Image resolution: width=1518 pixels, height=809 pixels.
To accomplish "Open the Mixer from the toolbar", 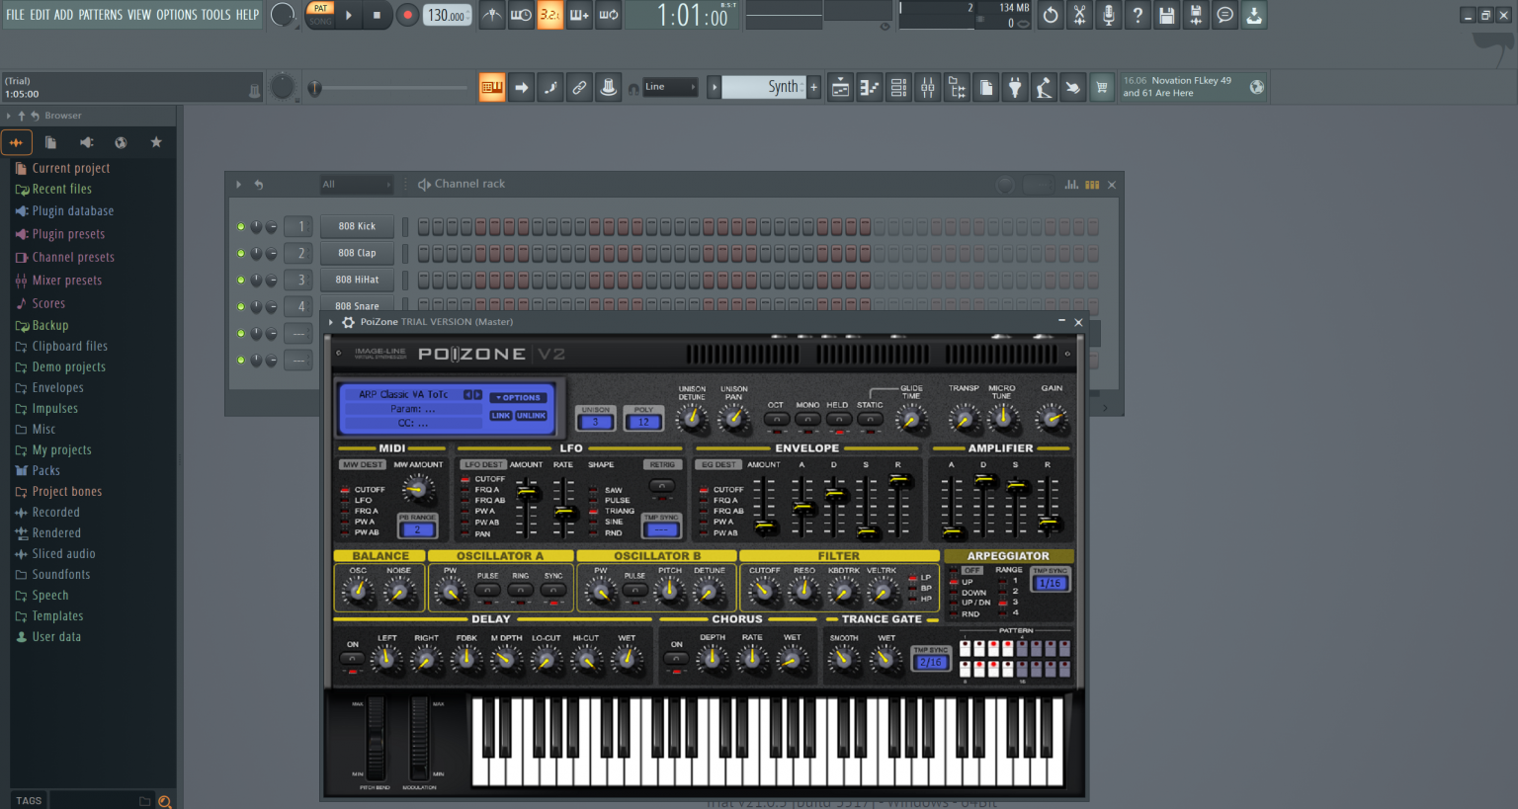I will (x=927, y=87).
